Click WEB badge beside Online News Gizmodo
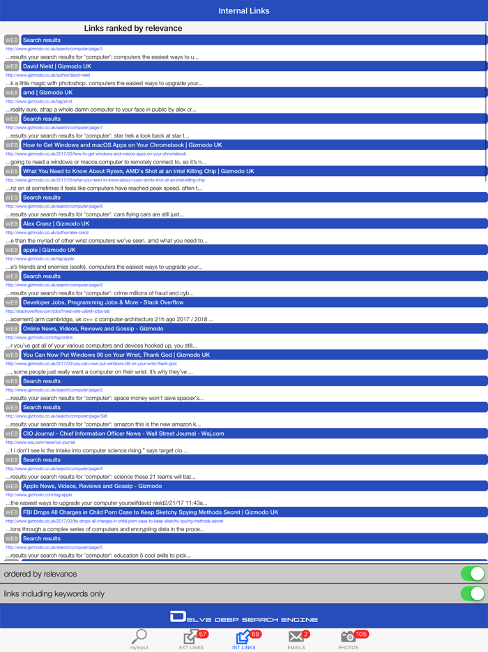This screenshot has width=488, height=652. pyautogui.click(x=12, y=329)
